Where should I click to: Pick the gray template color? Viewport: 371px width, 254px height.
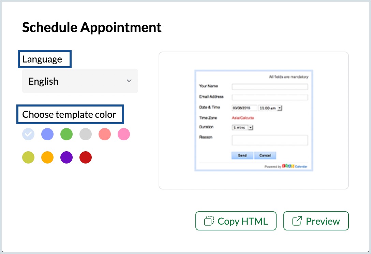86,135
